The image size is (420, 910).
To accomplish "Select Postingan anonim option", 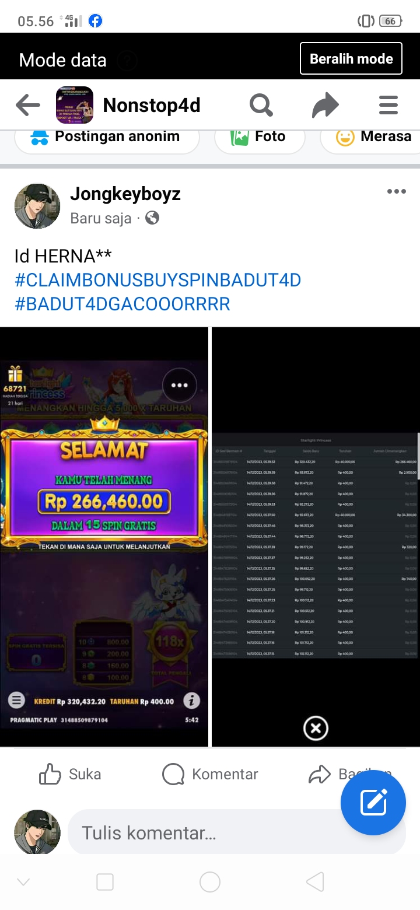I will [x=107, y=137].
